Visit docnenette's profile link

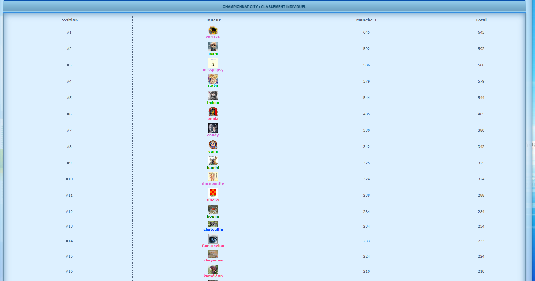[213, 184]
